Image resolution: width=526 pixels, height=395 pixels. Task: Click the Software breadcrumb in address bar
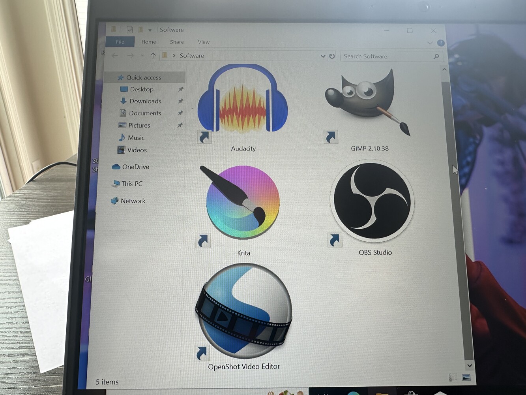(192, 56)
